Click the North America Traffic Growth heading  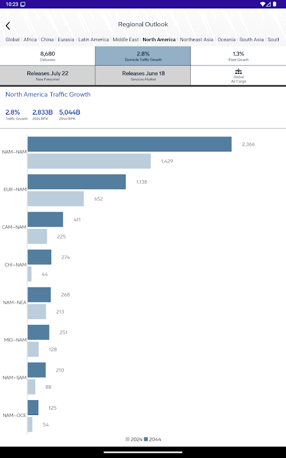click(48, 94)
